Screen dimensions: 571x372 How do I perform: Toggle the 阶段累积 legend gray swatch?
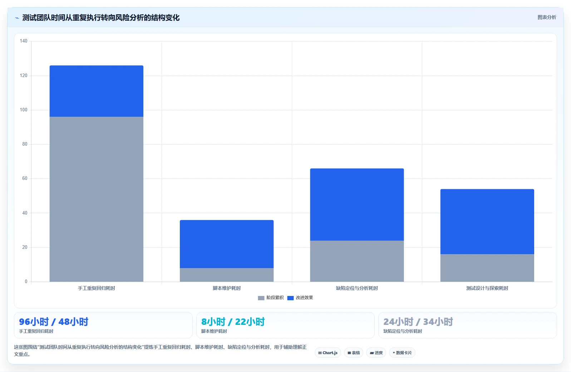261,298
